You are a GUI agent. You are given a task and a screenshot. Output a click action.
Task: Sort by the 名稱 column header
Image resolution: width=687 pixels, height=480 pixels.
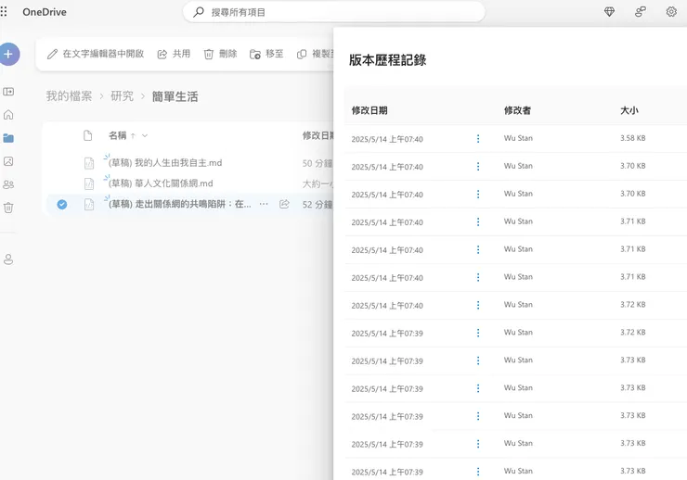[117, 135]
